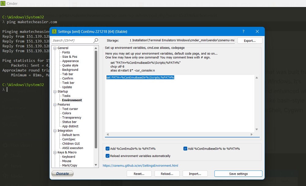This screenshot has height=186, width=306.
Task: Collapse the General tree section
Action: tap(54, 48)
